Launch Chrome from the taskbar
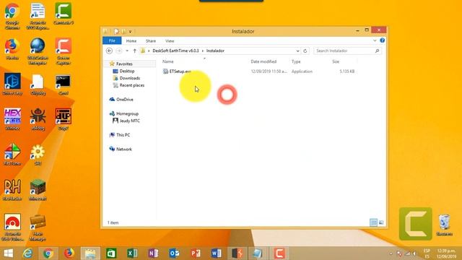Viewport: 462px width, 260px height. [x=48, y=253]
